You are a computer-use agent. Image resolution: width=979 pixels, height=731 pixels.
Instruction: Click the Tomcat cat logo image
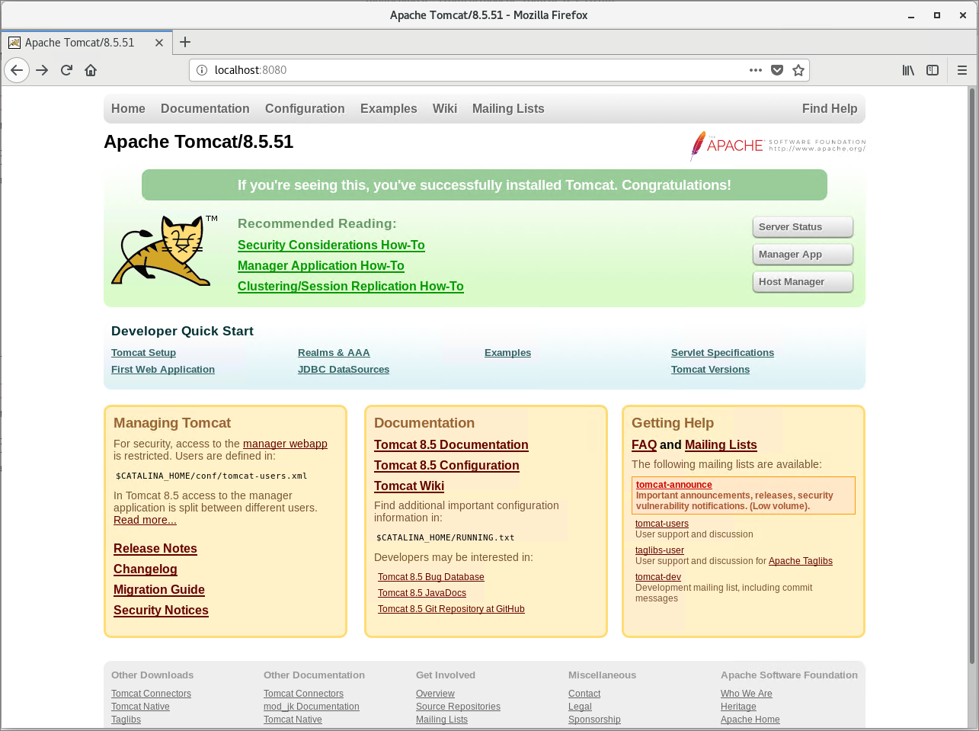[x=164, y=251]
